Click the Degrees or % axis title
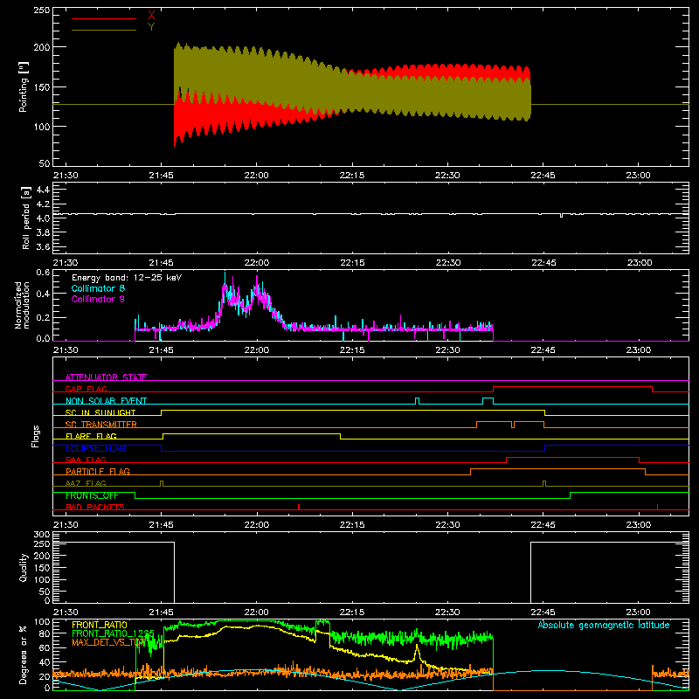This screenshot has height=699, width=699. pos(24,655)
